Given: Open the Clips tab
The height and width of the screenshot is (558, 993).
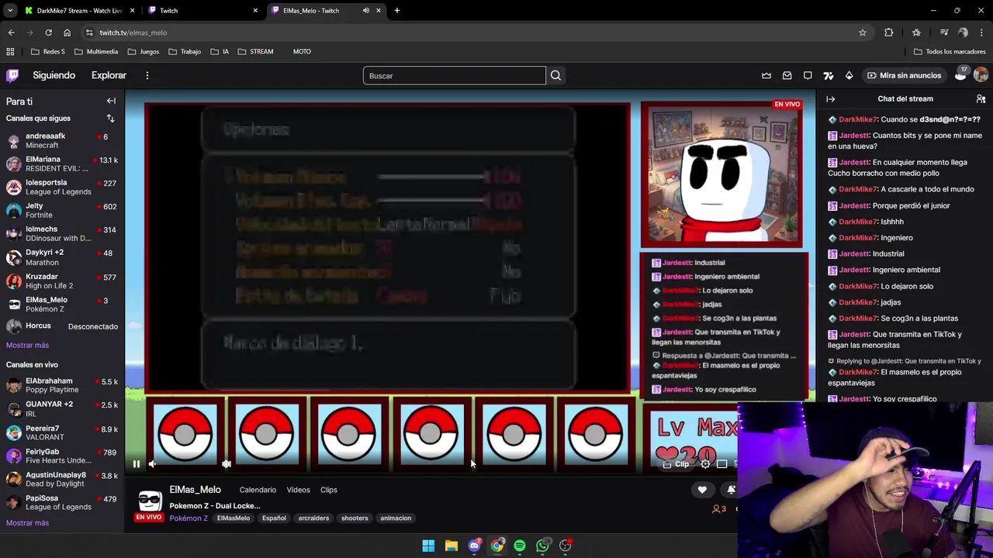Looking at the screenshot, I should click(329, 490).
